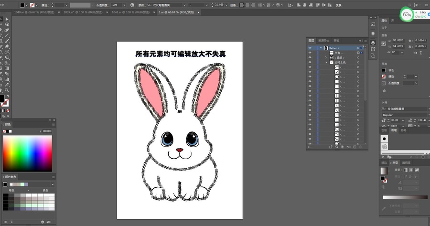
Task: Open the 画板 panel tab
Action: click(336, 41)
